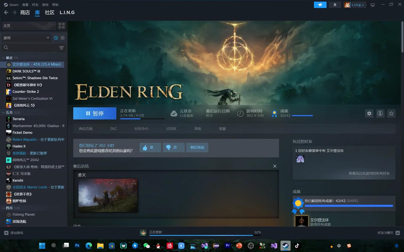This screenshot has width=404, height=252.
Task: Open the Steam announcements megaphone button
Action: pyautogui.click(x=320, y=5)
